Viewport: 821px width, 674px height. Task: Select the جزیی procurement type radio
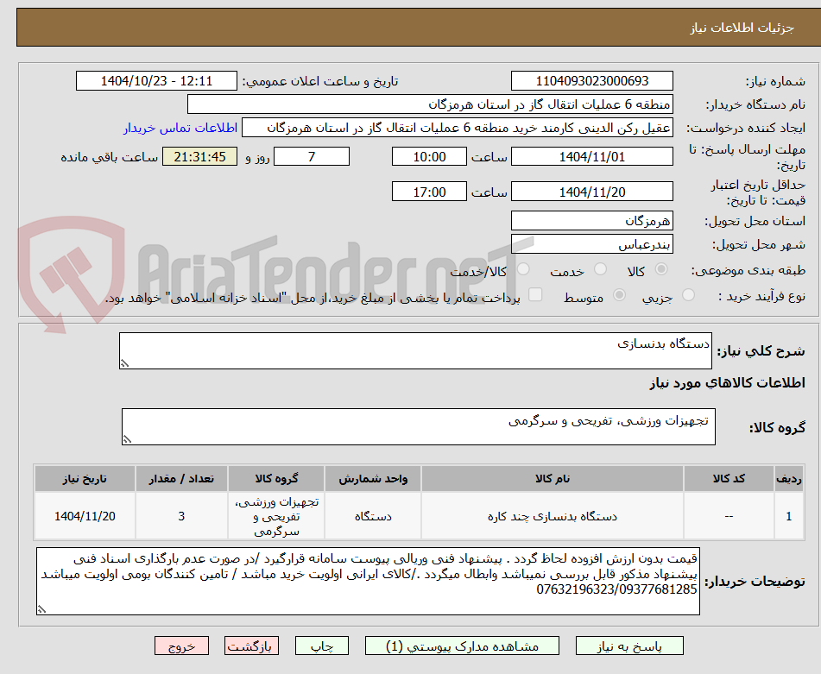[688, 295]
